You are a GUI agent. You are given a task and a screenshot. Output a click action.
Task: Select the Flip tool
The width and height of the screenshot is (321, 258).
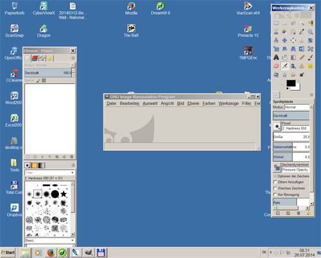[302, 49]
